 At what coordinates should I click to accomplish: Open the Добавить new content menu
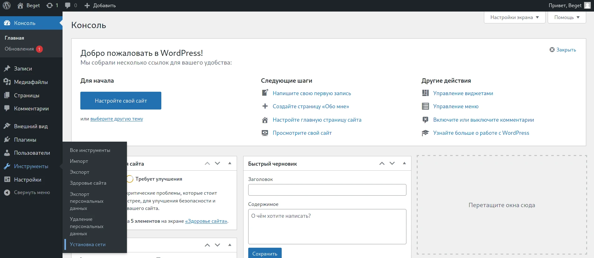tap(100, 5)
